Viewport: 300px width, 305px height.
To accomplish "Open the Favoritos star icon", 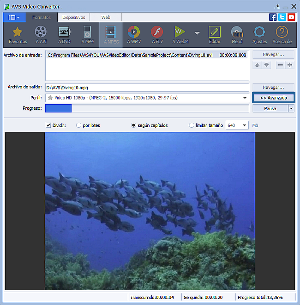I will (x=18, y=33).
